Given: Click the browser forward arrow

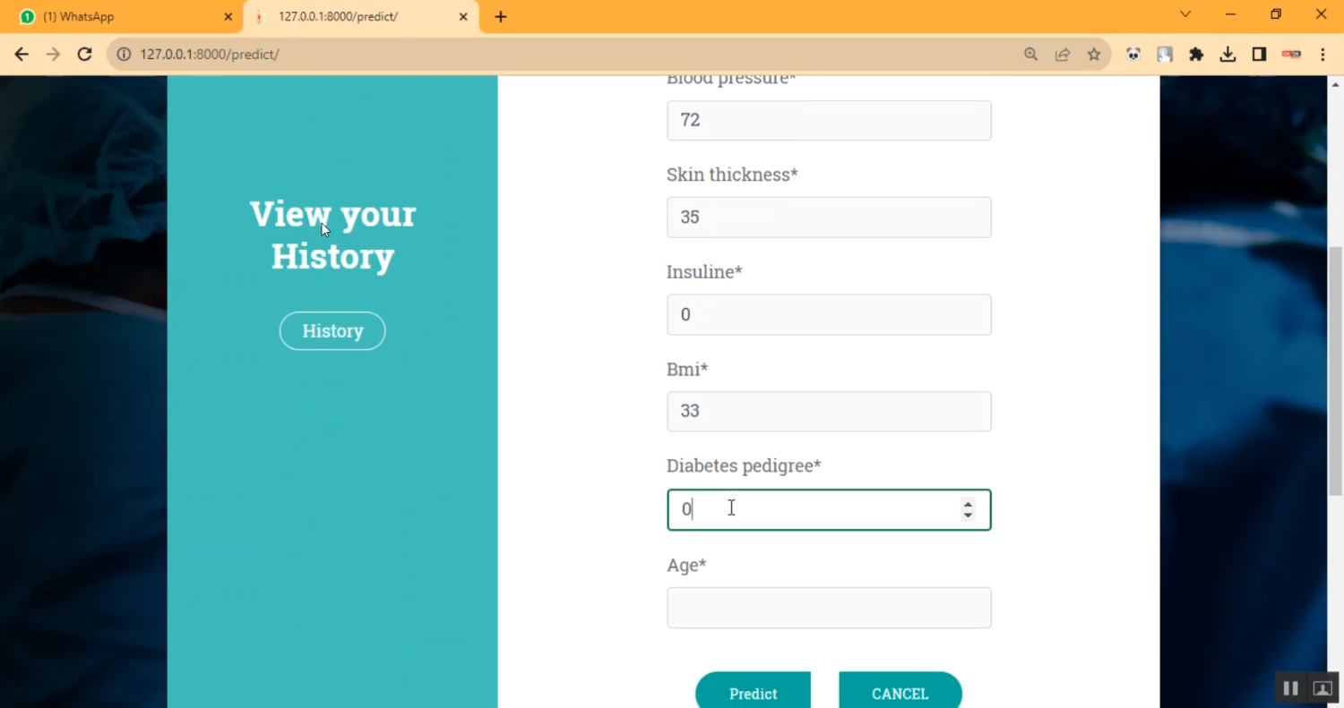Looking at the screenshot, I should tap(53, 55).
